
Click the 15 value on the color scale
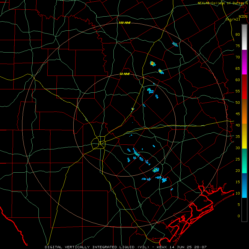(x=238, y=182)
